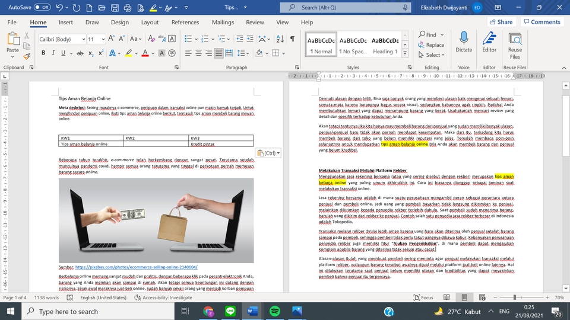
Task: Clear all formatting icon
Action: click(151, 39)
